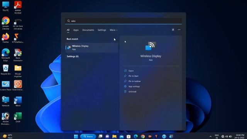Launch Word desktop shortcut
The height and width of the screenshot is (139, 247).
[x=18, y=101]
